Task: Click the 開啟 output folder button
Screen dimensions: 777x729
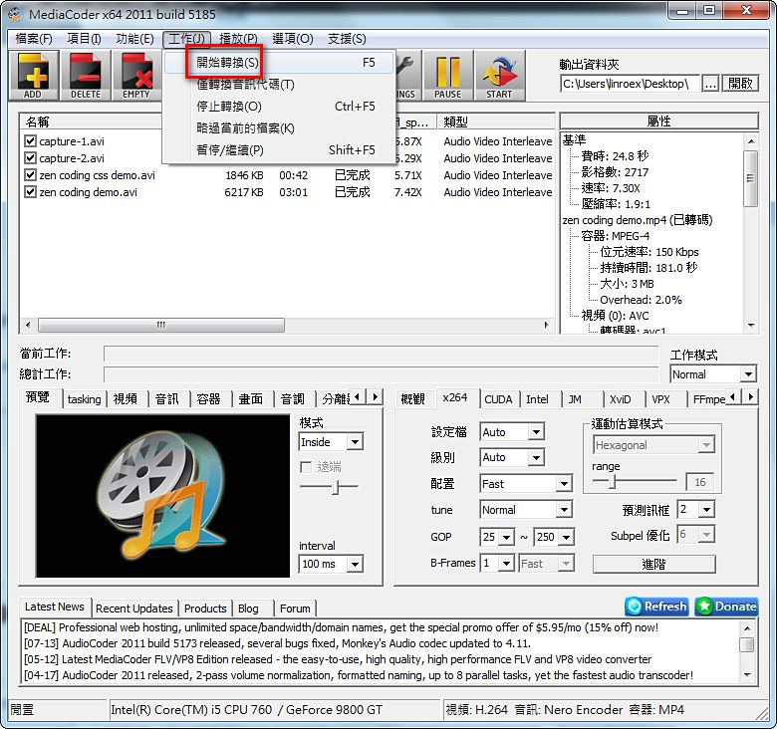Action: [x=740, y=84]
